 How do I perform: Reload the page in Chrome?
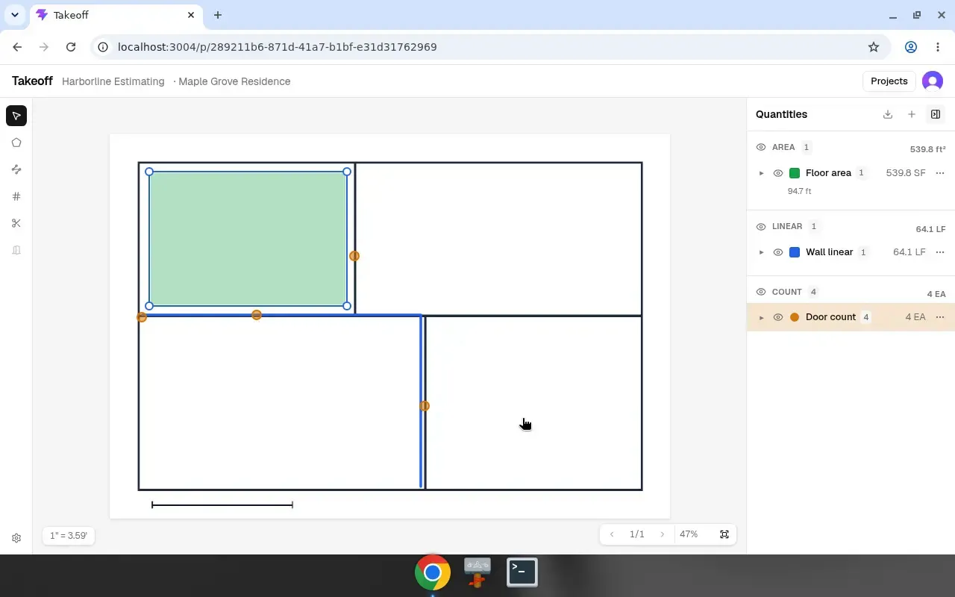tap(71, 47)
